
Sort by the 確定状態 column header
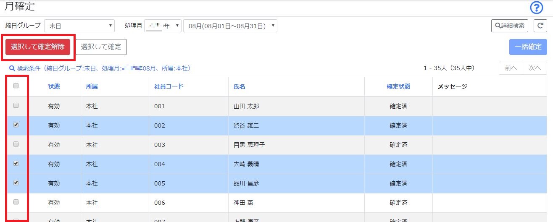398,86
